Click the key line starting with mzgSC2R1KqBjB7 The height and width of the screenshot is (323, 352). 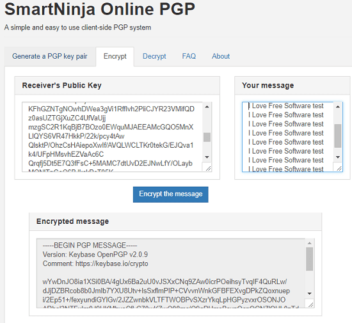[111, 127]
